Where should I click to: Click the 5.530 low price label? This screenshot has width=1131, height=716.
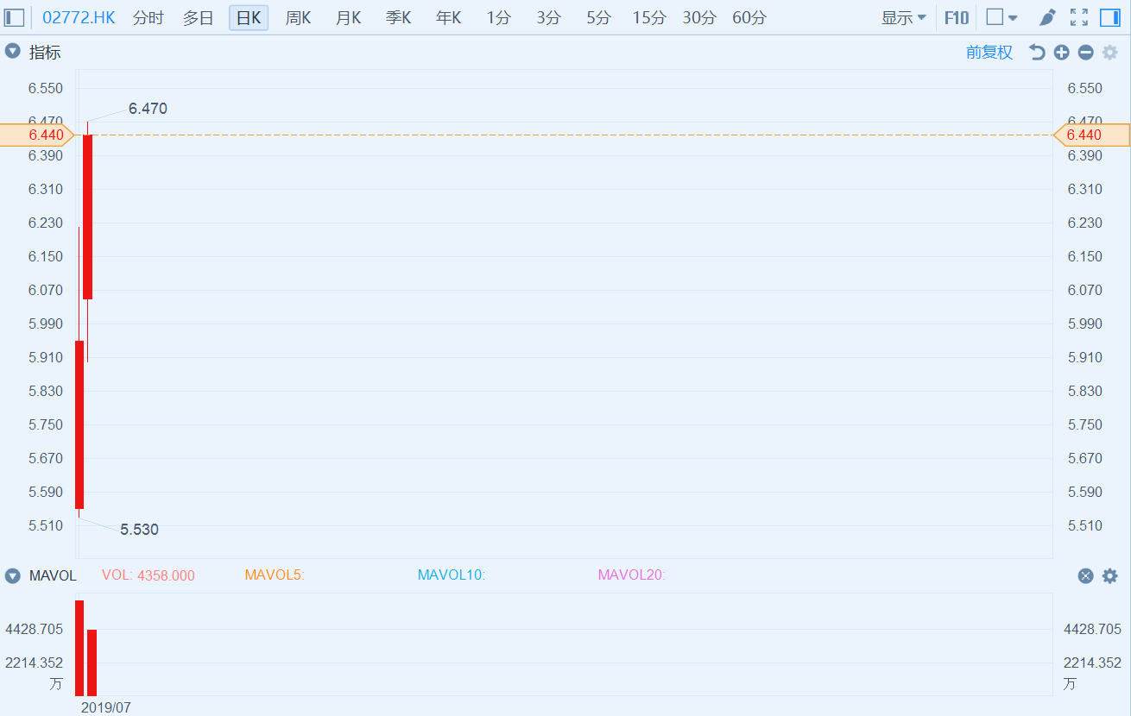[x=139, y=530]
